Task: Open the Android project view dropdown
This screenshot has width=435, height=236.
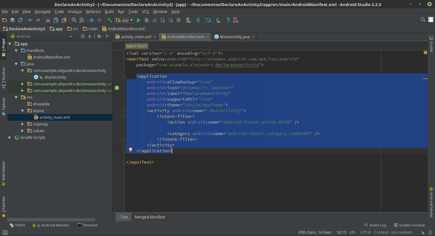Action: [41, 36]
